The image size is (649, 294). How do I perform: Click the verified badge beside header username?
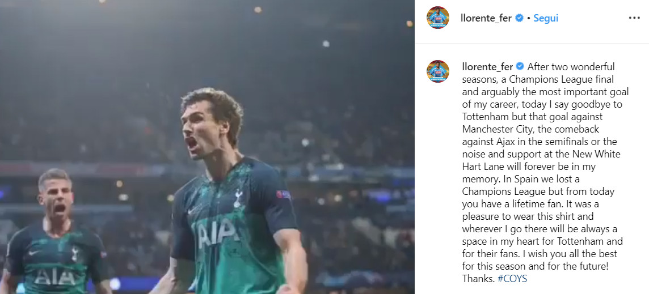click(x=519, y=18)
